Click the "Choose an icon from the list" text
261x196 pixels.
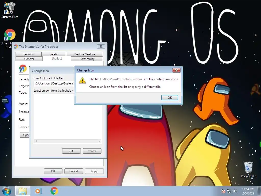125,87
